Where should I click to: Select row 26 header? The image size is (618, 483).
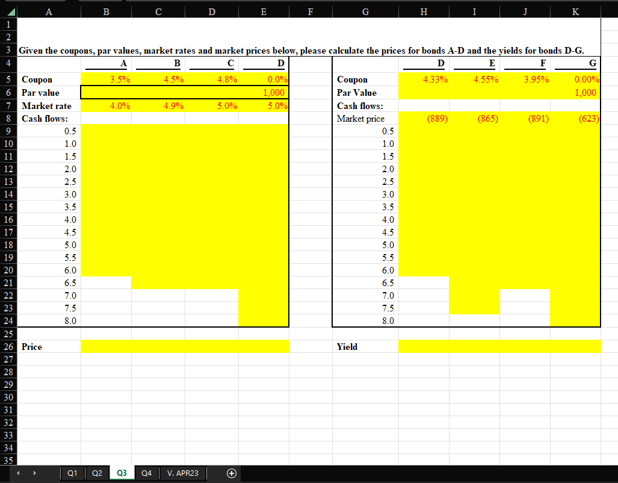click(x=8, y=346)
